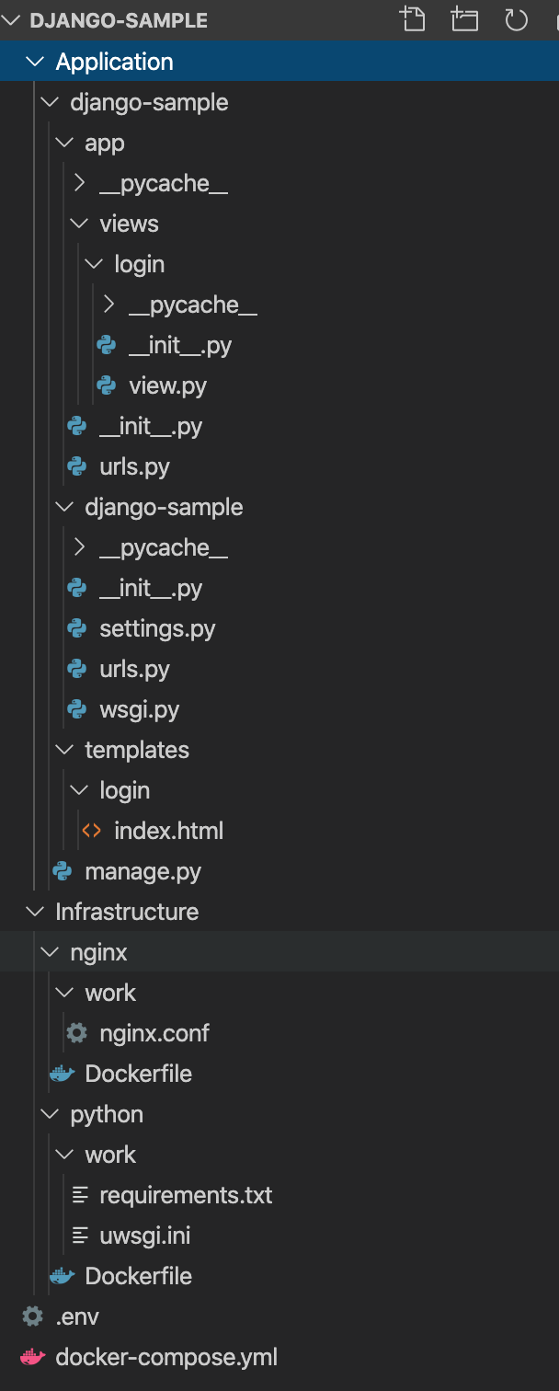This screenshot has height=1391, width=559.
Task: Click the New Folder icon in explorer header
Action: click(x=465, y=19)
